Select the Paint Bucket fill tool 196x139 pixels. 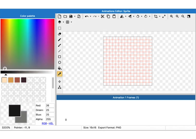(60, 68)
